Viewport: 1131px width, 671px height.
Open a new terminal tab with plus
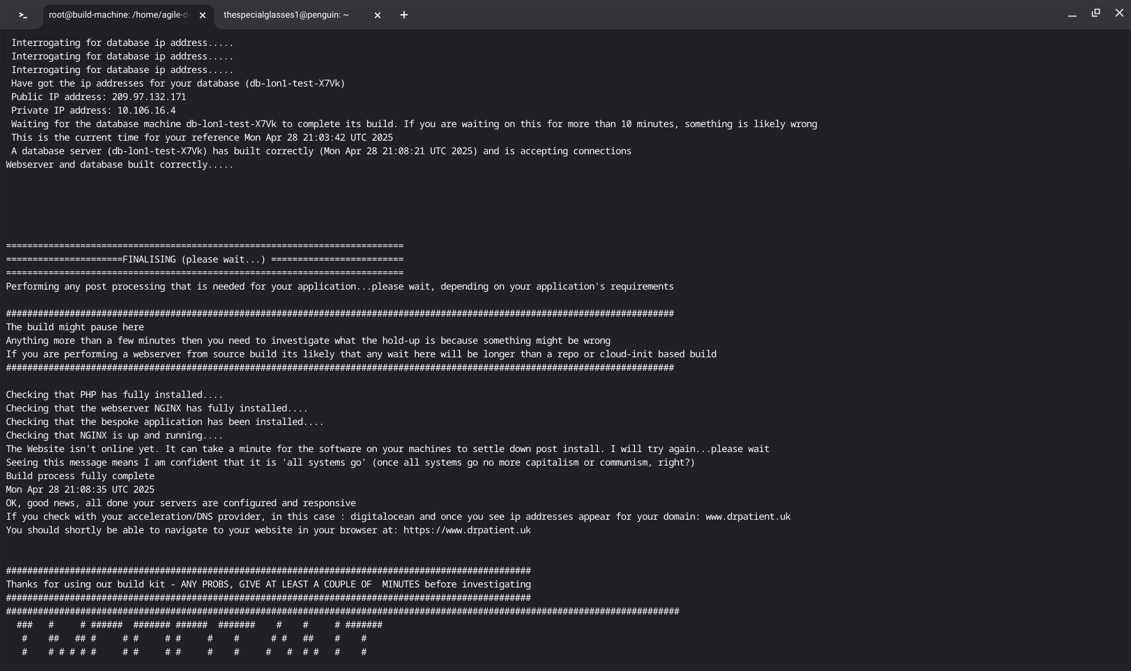click(x=404, y=15)
